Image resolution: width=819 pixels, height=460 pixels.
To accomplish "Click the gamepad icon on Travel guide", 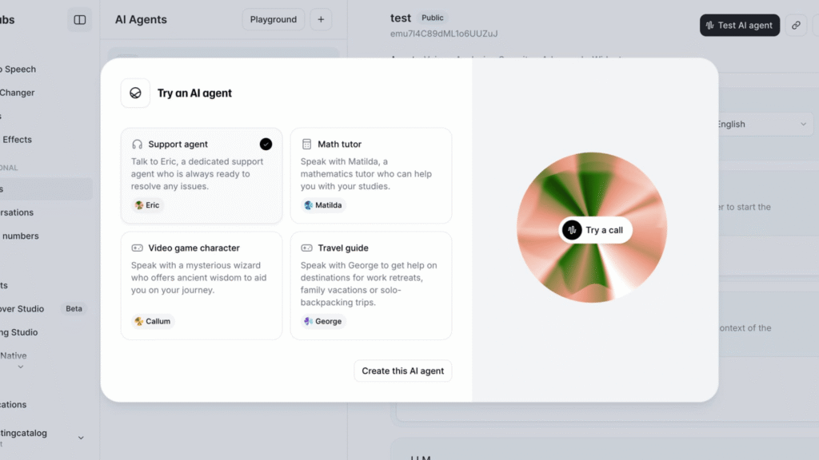I will coord(306,248).
